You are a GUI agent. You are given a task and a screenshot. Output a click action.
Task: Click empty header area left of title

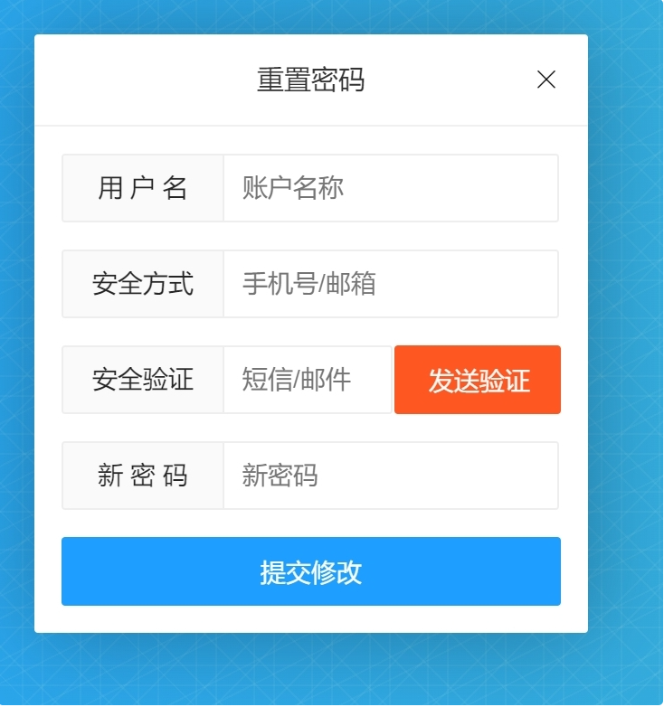tap(145, 80)
